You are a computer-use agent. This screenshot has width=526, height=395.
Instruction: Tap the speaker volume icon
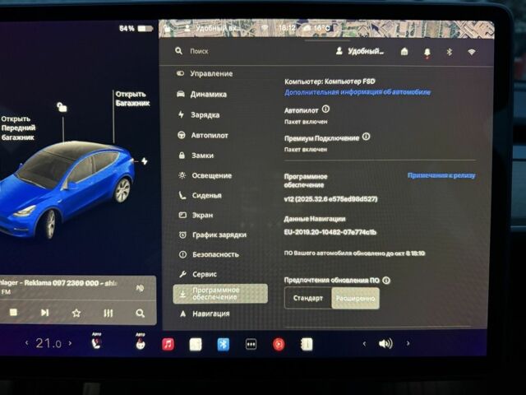point(385,343)
